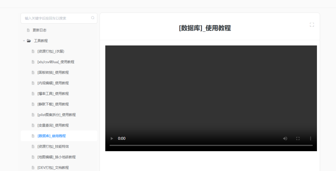Open the 更新日志 document

click(x=39, y=30)
